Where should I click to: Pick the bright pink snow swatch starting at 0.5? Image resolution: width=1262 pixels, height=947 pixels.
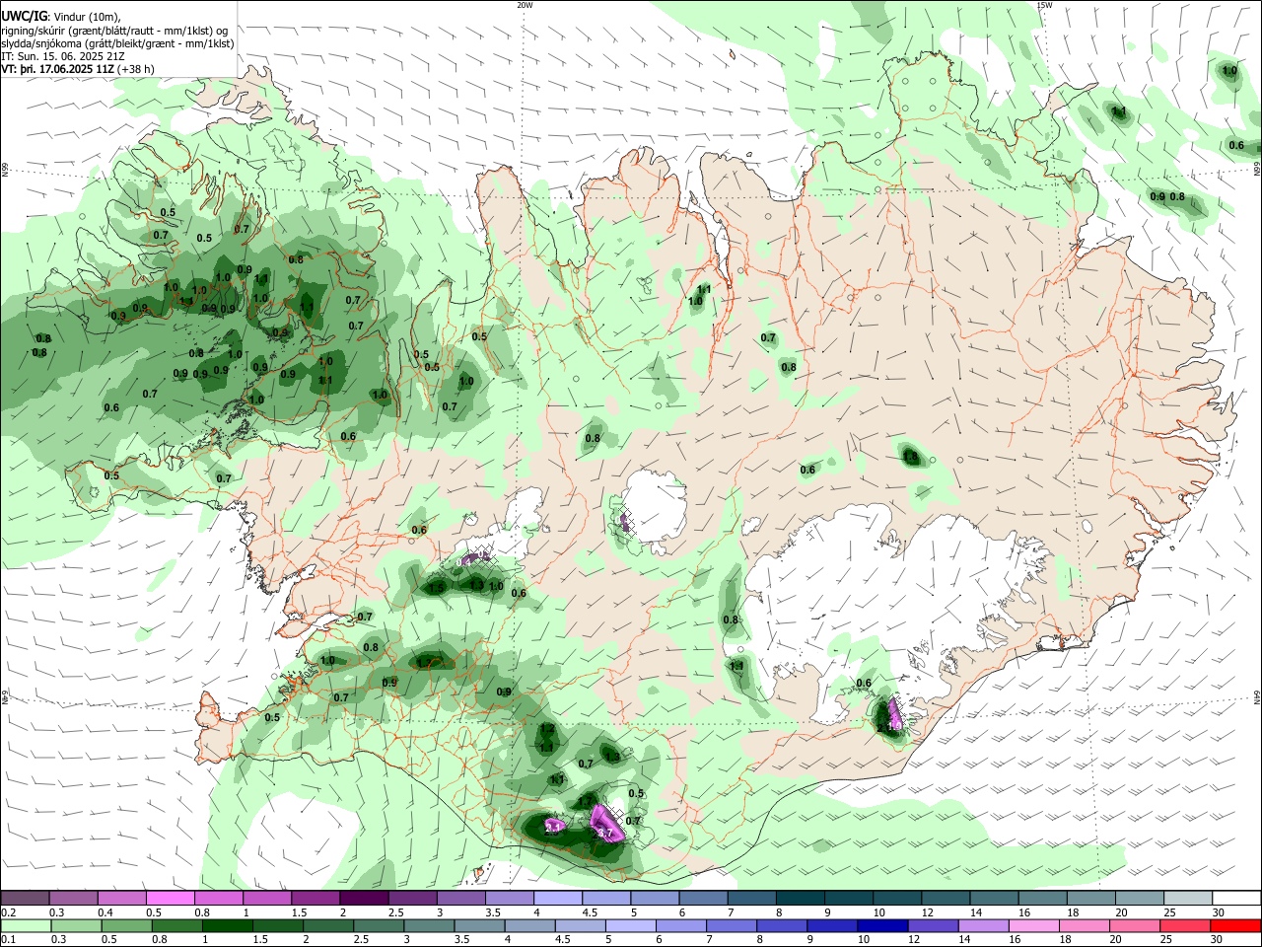170,899
